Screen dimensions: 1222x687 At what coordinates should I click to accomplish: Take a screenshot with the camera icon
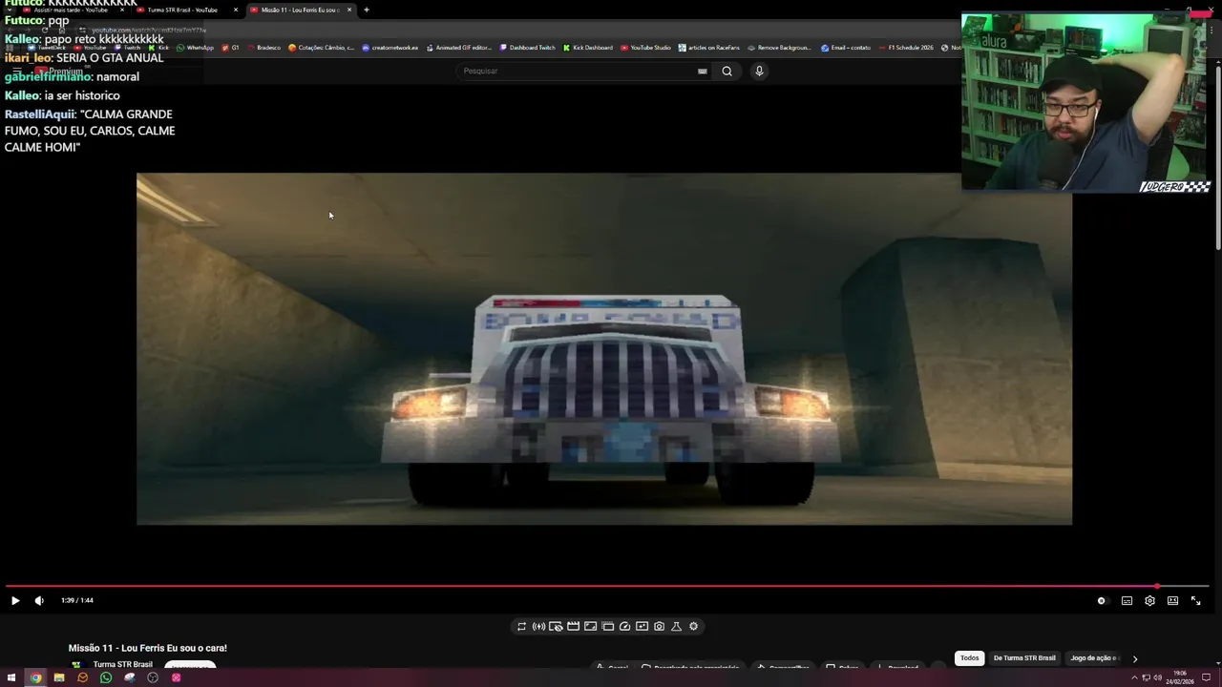coord(659,627)
